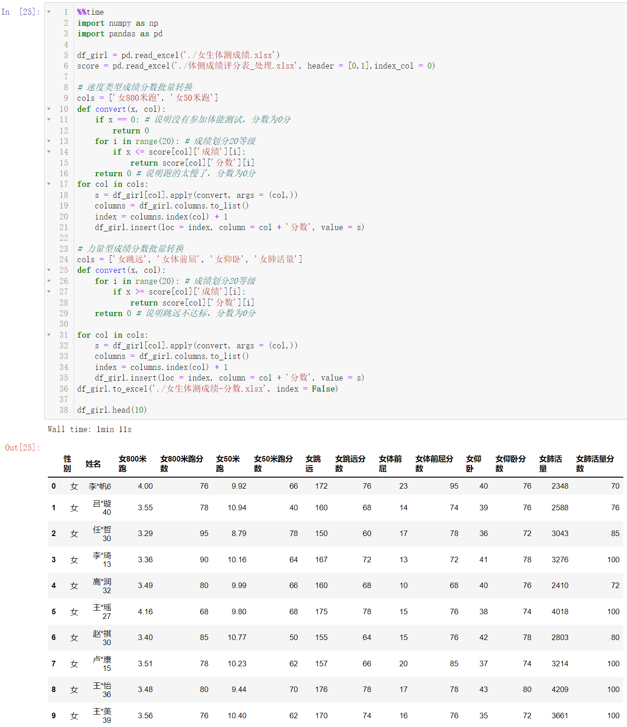Click name cell 赵*祺30
The width and height of the screenshot is (627, 727).
coord(102,638)
